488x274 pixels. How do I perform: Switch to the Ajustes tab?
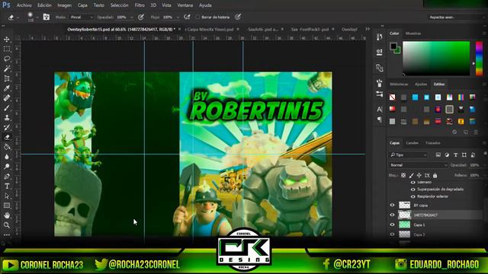tap(420, 84)
